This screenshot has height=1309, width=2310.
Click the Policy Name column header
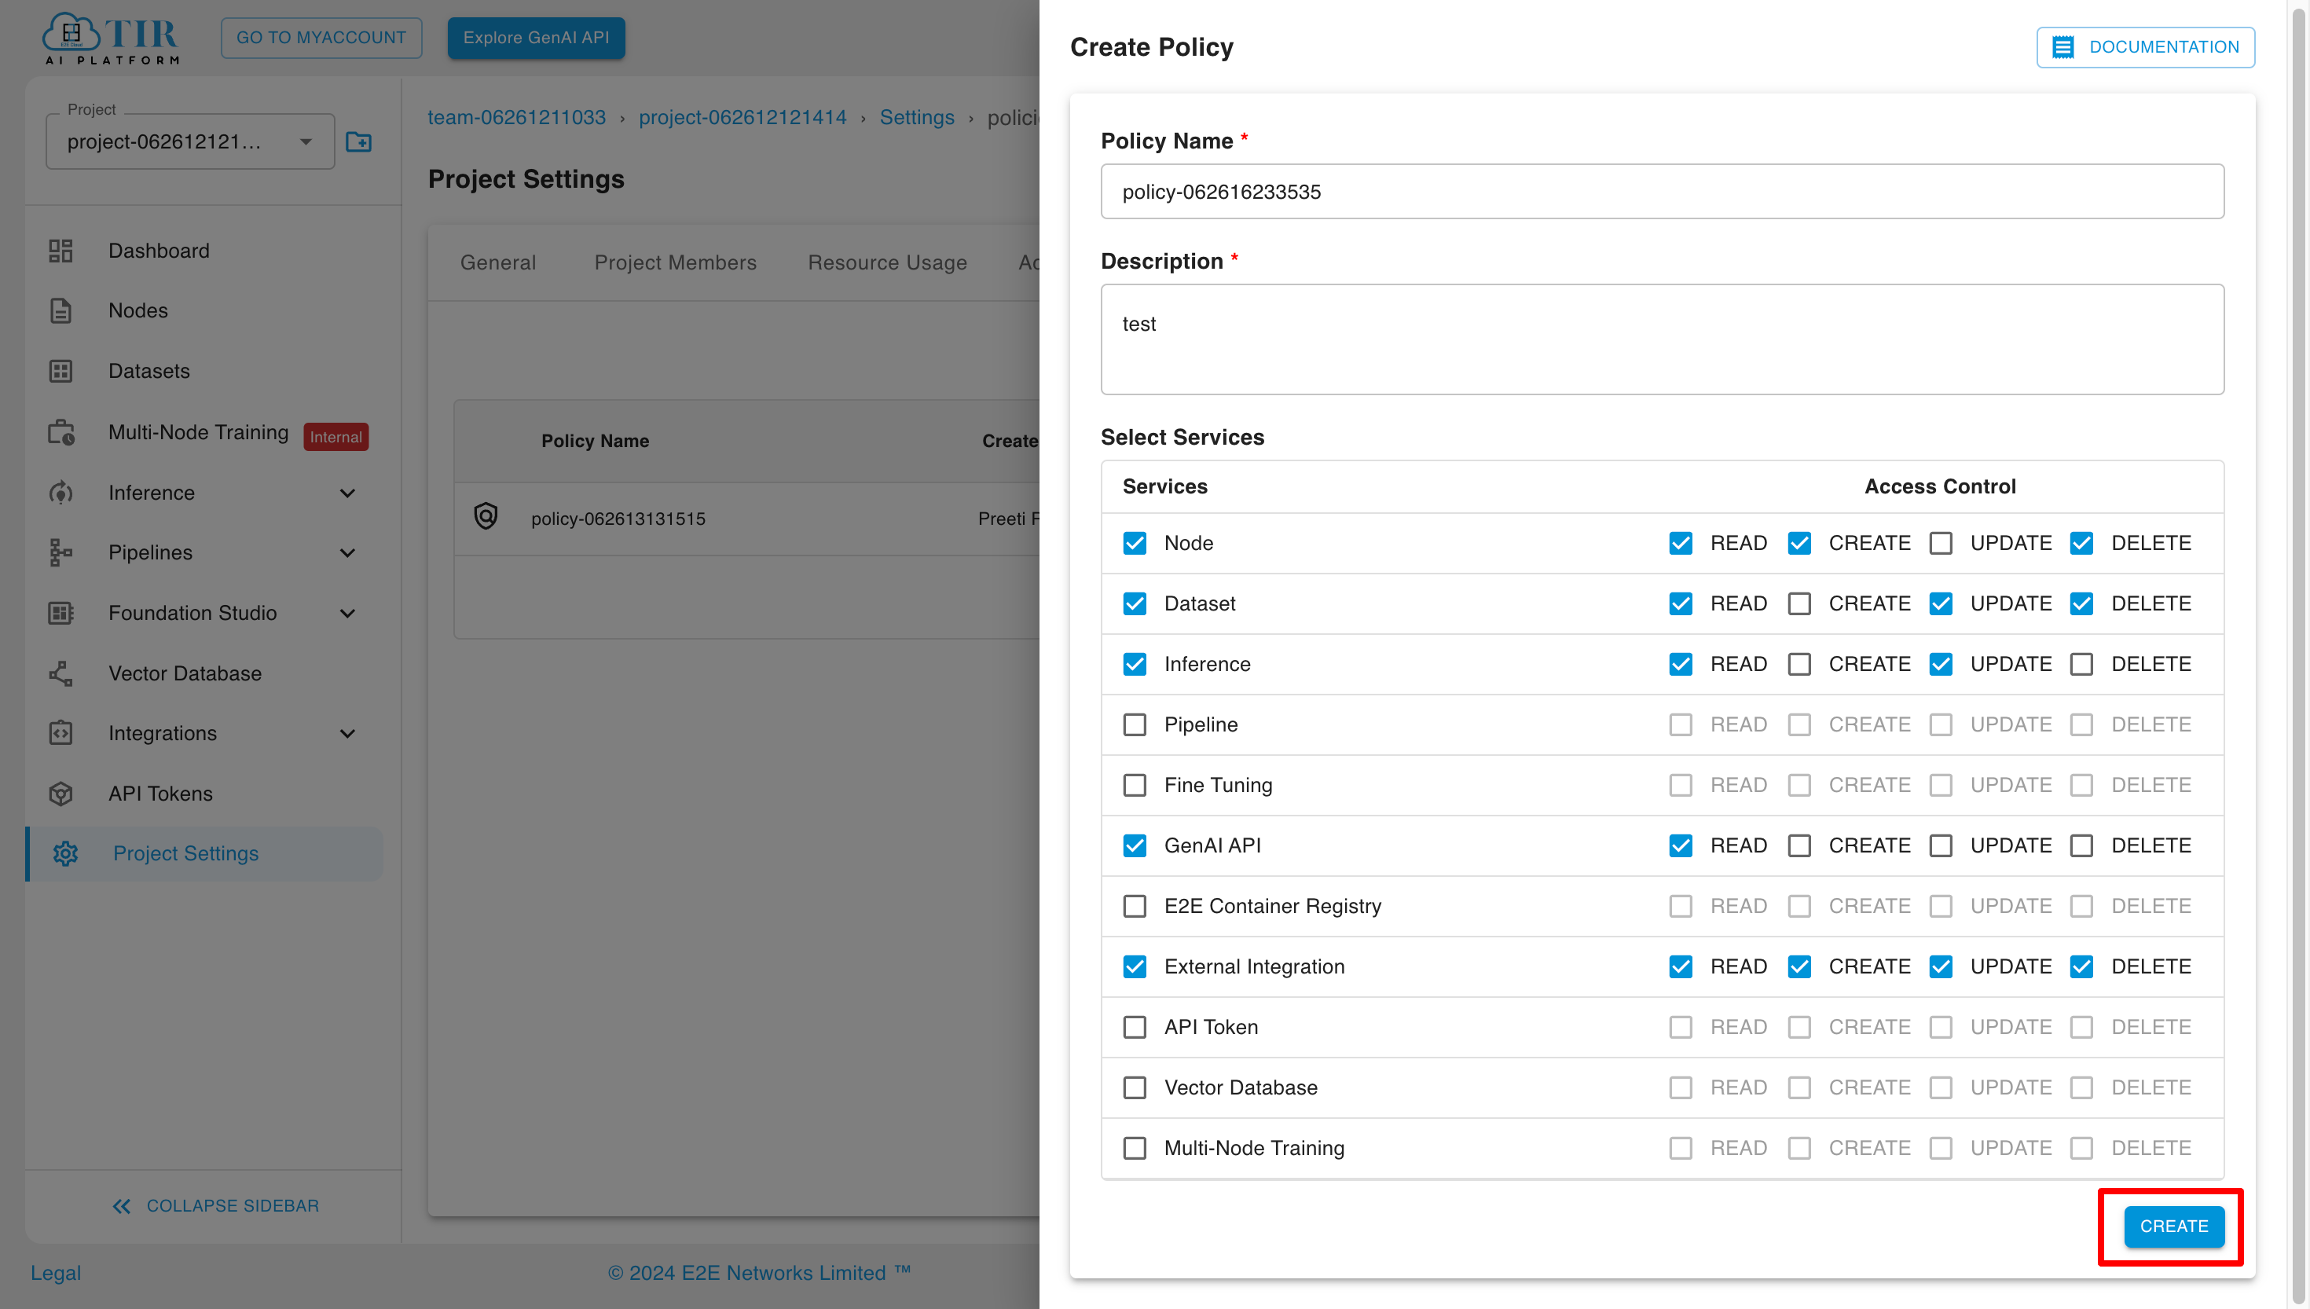coord(595,441)
